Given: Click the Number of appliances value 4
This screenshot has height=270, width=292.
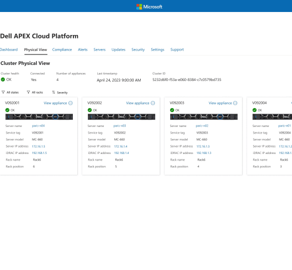Looking at the screenshot, I should 57,79.
